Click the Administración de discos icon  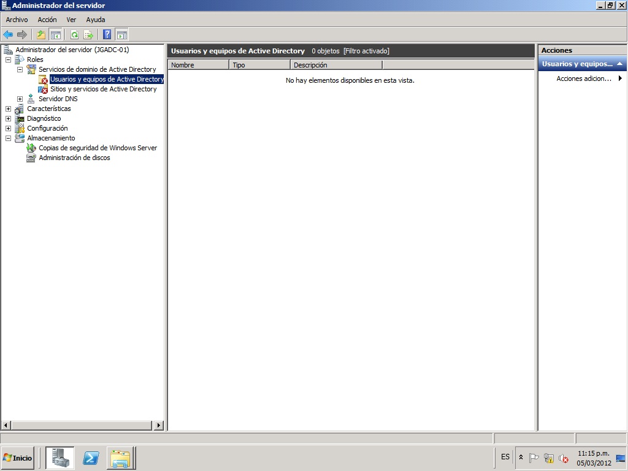[x=31, y=158]
